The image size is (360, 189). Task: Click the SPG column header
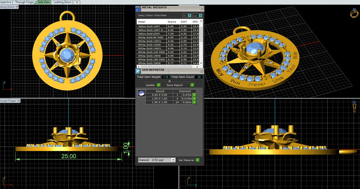[x=195, y=22]
